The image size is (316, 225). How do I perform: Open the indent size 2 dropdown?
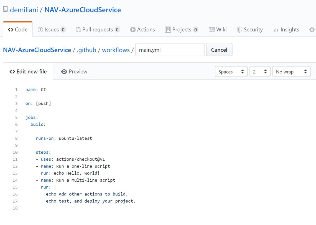(260, 71)
